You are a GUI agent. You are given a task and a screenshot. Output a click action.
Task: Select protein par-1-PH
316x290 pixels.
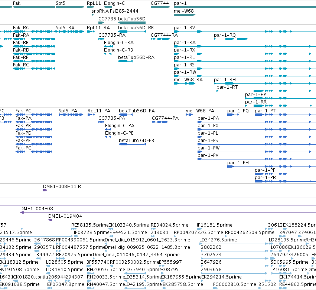tap(271, 167)
